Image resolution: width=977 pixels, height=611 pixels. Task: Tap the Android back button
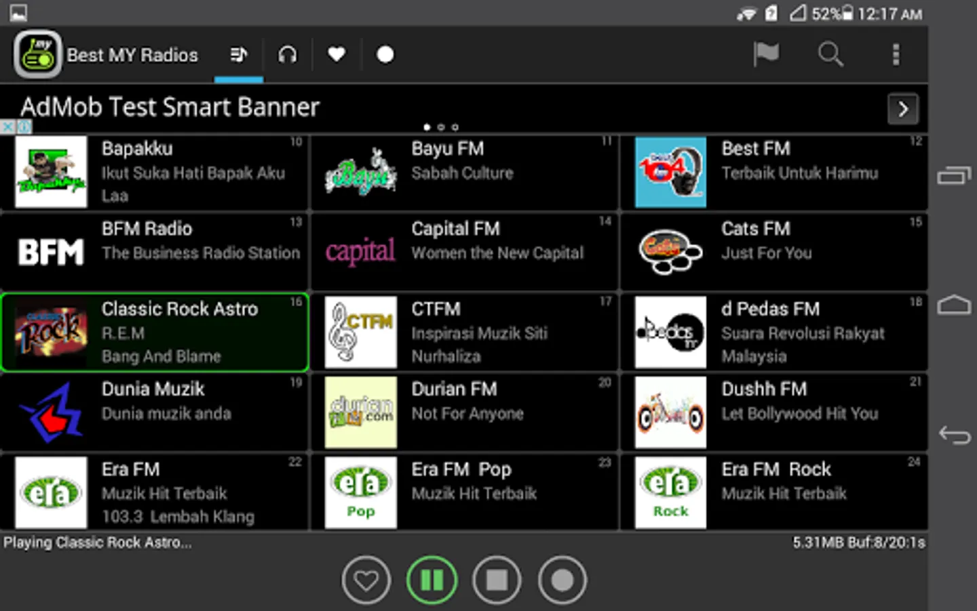[x=954, y=434]
